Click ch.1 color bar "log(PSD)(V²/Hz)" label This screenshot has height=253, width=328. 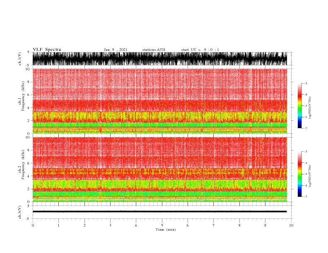pyautogui.click(x=310, y=108)
